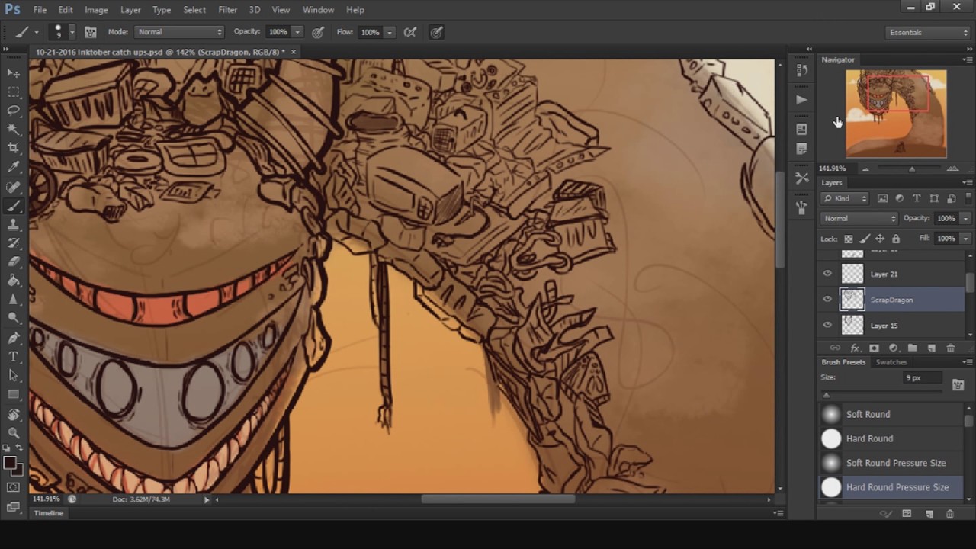The image size is (976, 549).
Task: Add a layer style with fx button
Action: 855,348
